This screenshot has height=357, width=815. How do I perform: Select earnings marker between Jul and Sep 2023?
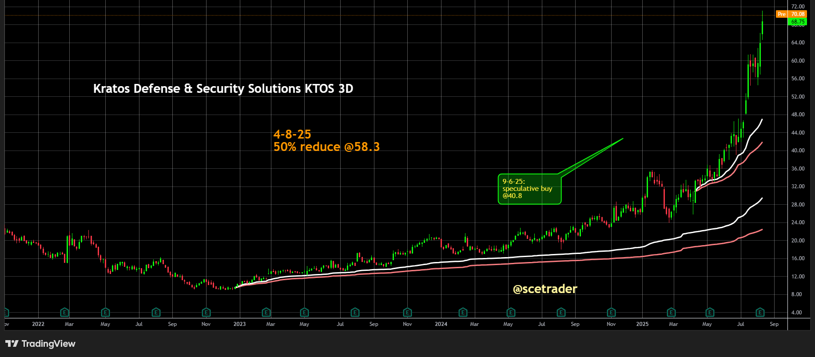tap(355, 312)
